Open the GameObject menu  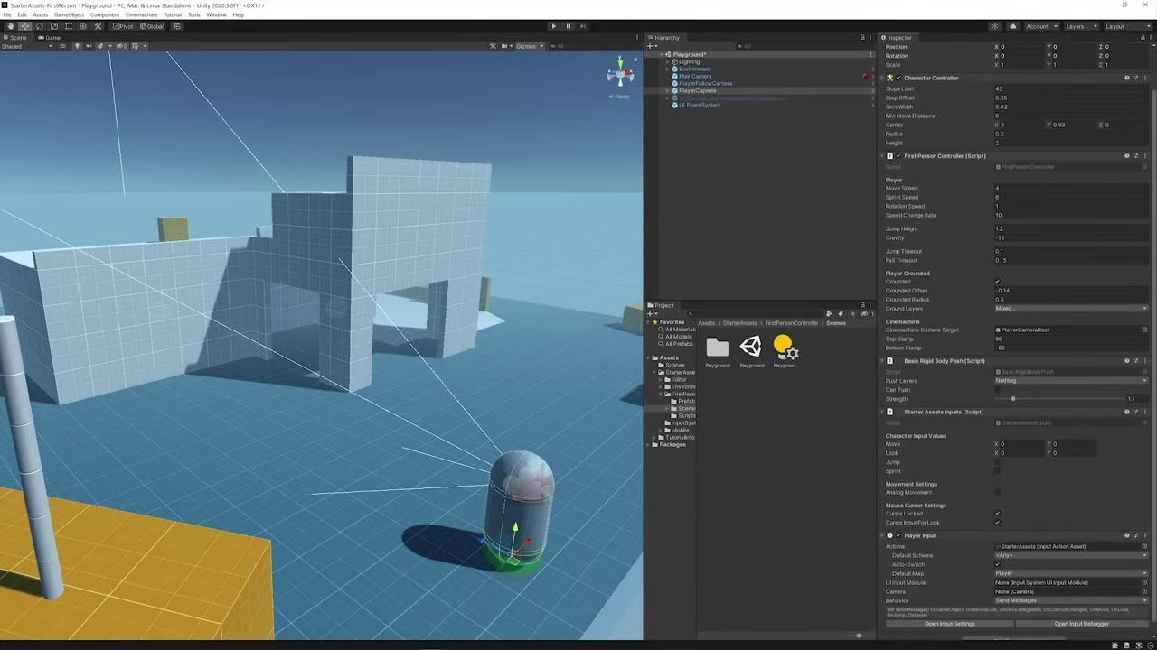coord(69,15)
